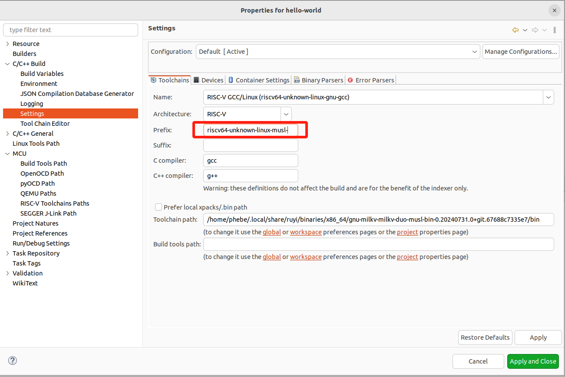565x377 pixels.
Task: Switch to the Toolchains tab
Action: tap(170, 80)
